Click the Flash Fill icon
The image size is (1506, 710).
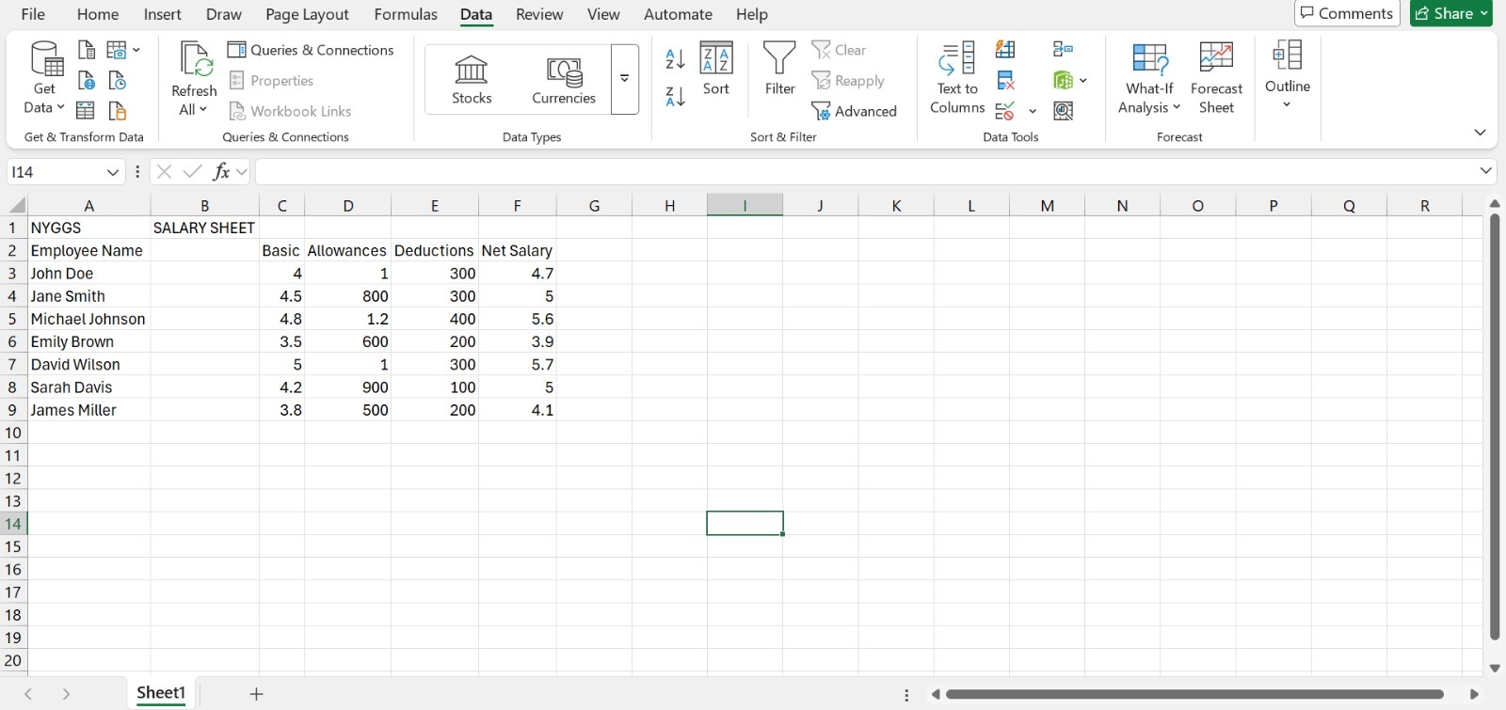[x=1005, y=50]
